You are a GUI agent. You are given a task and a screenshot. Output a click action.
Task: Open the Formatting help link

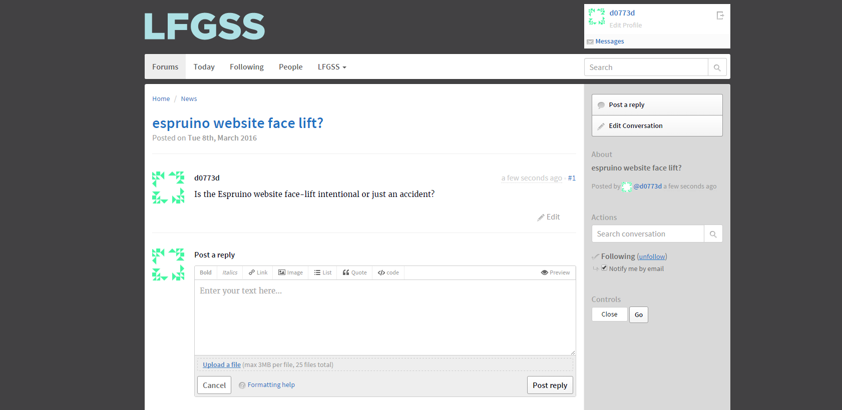271,385
